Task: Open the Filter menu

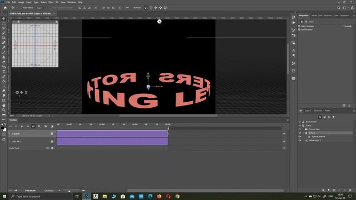Action: point(51,2)
